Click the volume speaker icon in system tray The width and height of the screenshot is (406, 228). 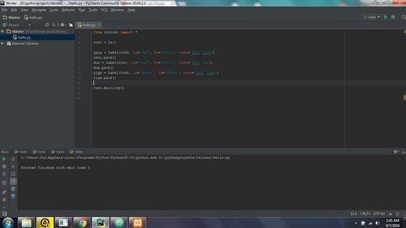coord(377,223)
